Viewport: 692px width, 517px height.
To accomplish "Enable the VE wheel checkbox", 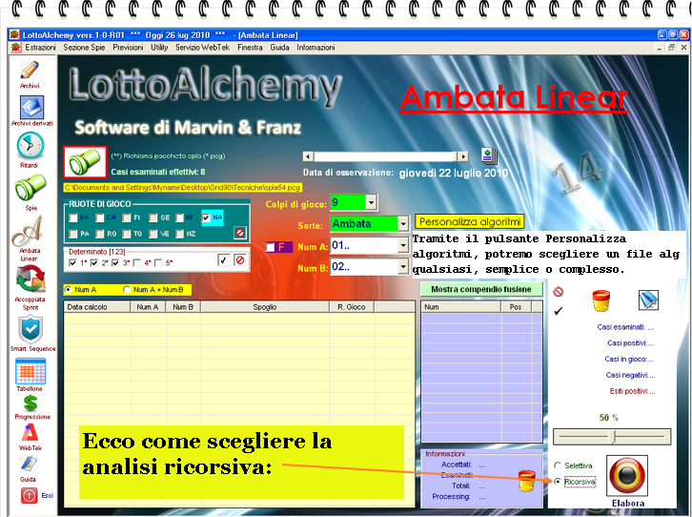I will (x=153, y=234).
